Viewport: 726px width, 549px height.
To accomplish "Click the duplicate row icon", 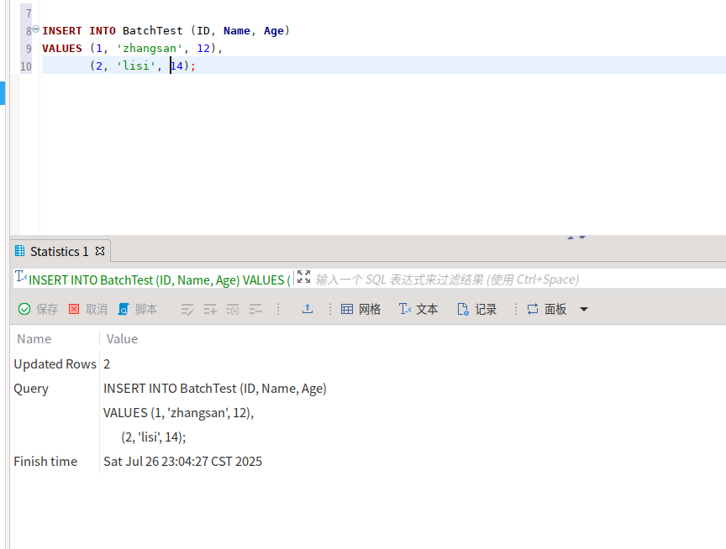I will (x=233, y=309).
